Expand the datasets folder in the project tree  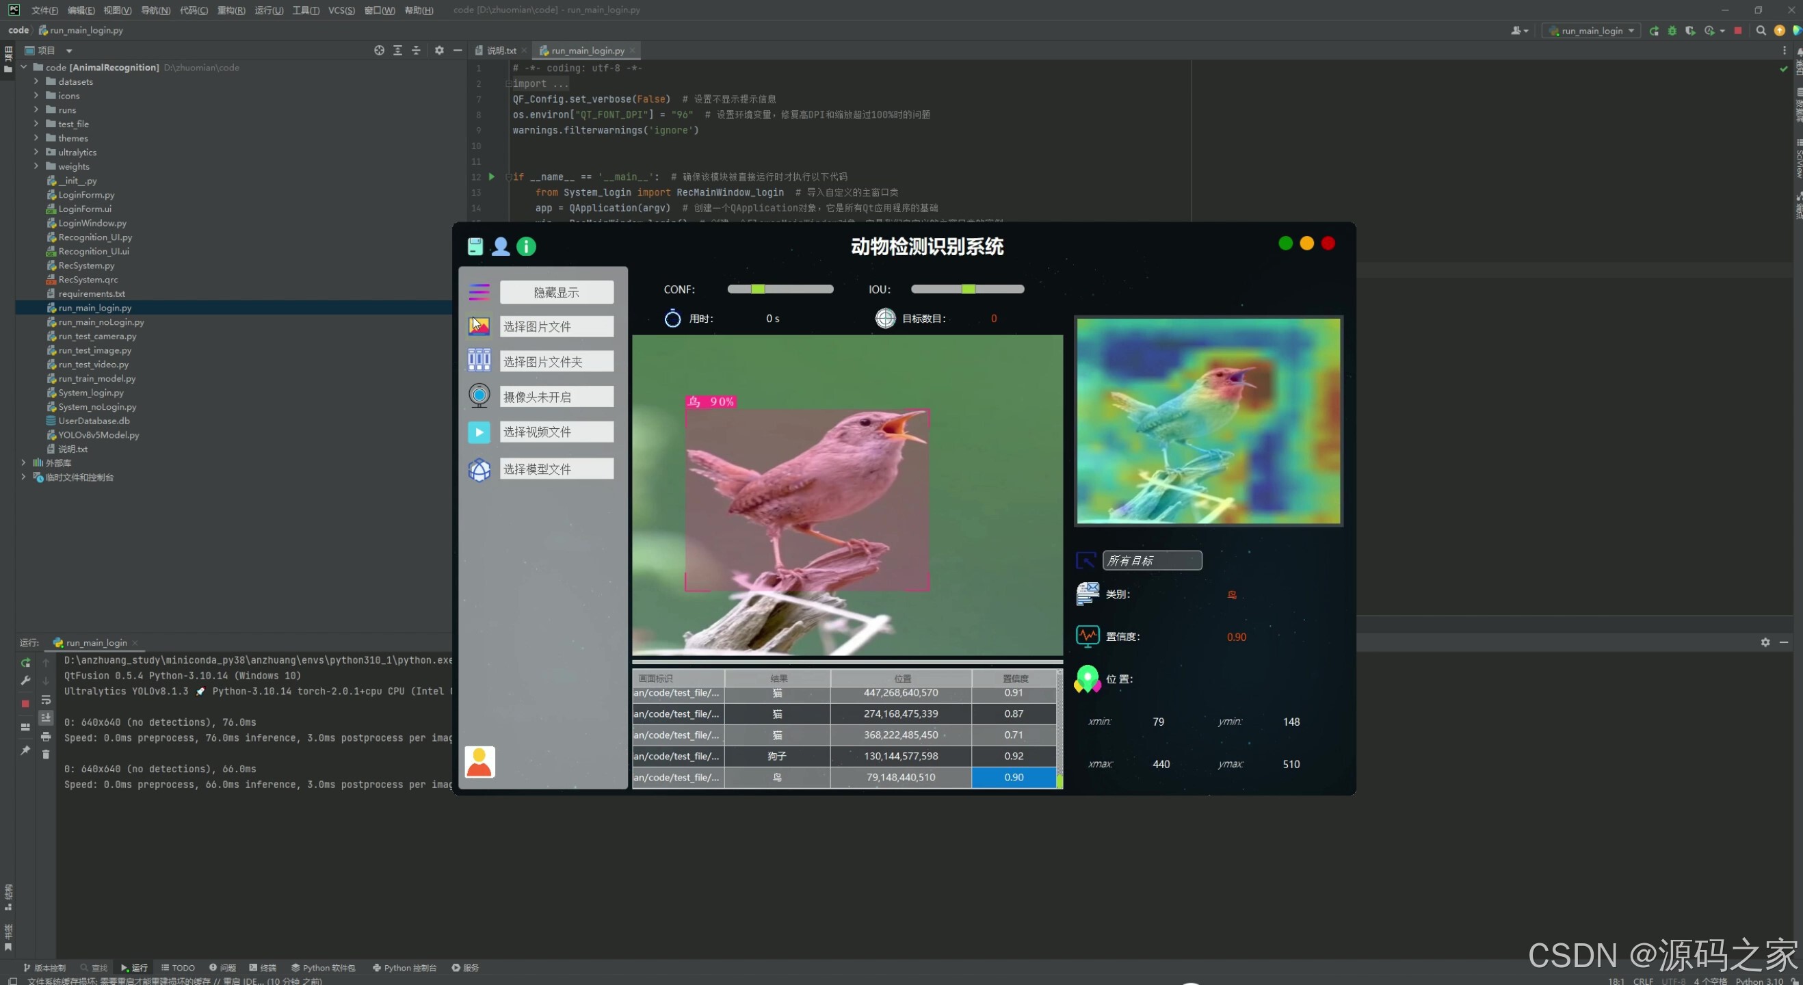pyautogui.click(x=36, y=81)
